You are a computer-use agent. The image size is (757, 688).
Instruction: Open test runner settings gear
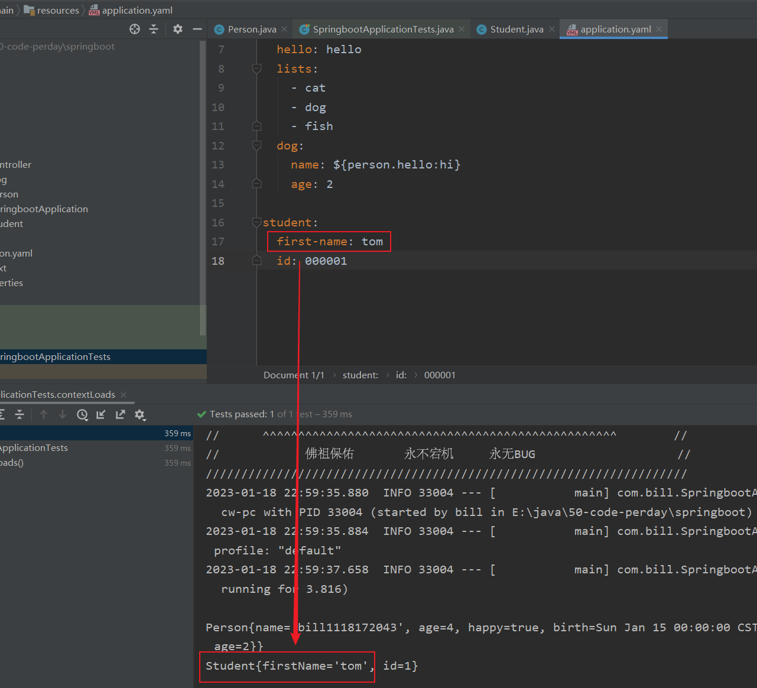click(140, 415)
